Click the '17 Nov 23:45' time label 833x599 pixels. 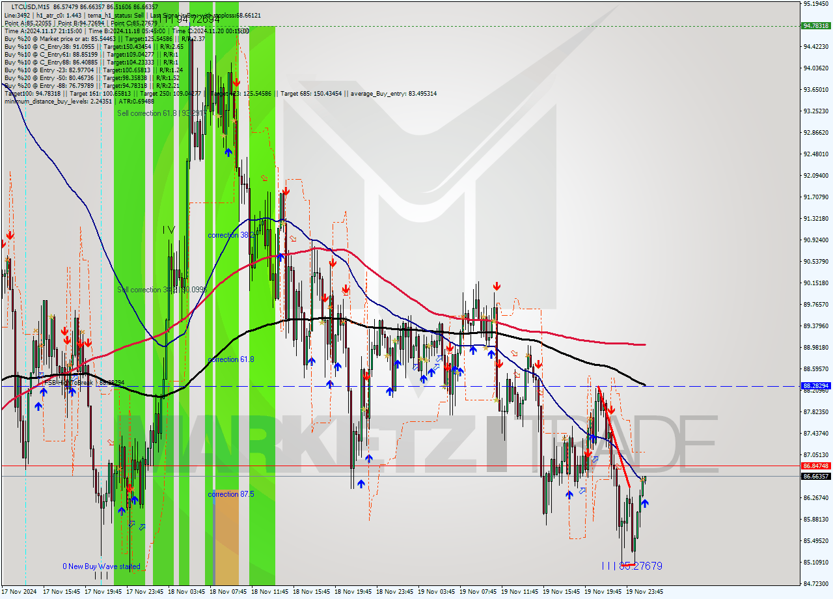(144, 592)
